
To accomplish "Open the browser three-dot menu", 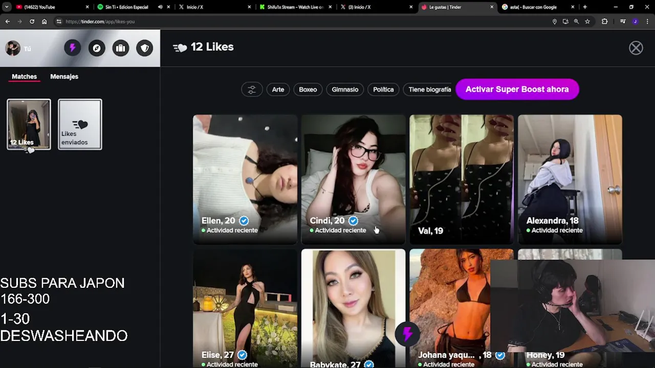I will pyautogui.click(x=647, y=21).
